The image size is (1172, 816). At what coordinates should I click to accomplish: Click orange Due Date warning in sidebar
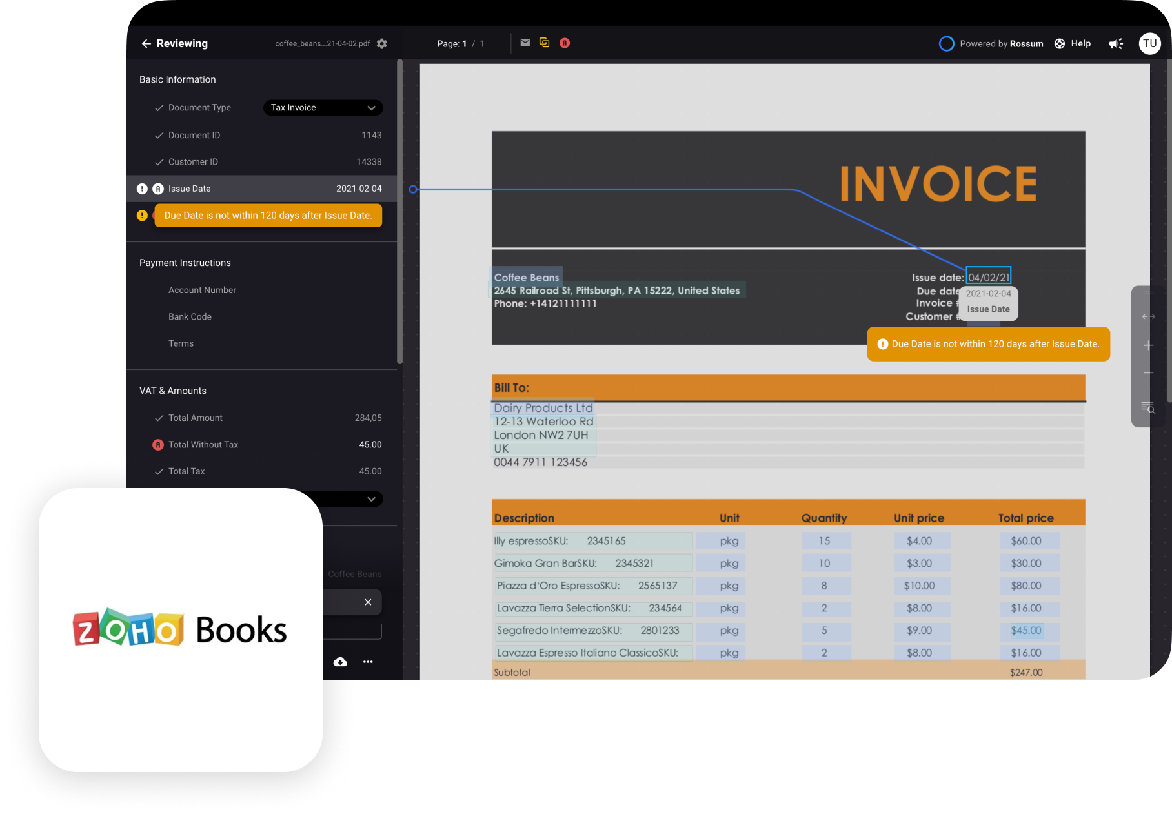[x=268, y=216]
